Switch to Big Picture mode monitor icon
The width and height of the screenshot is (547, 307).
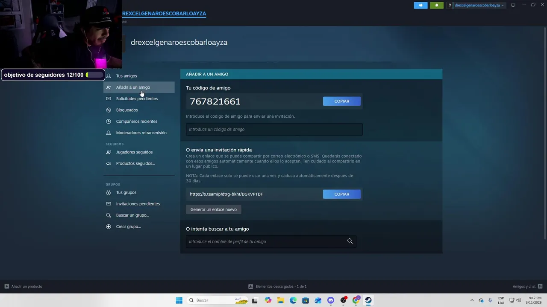click(x=513, y=6)
